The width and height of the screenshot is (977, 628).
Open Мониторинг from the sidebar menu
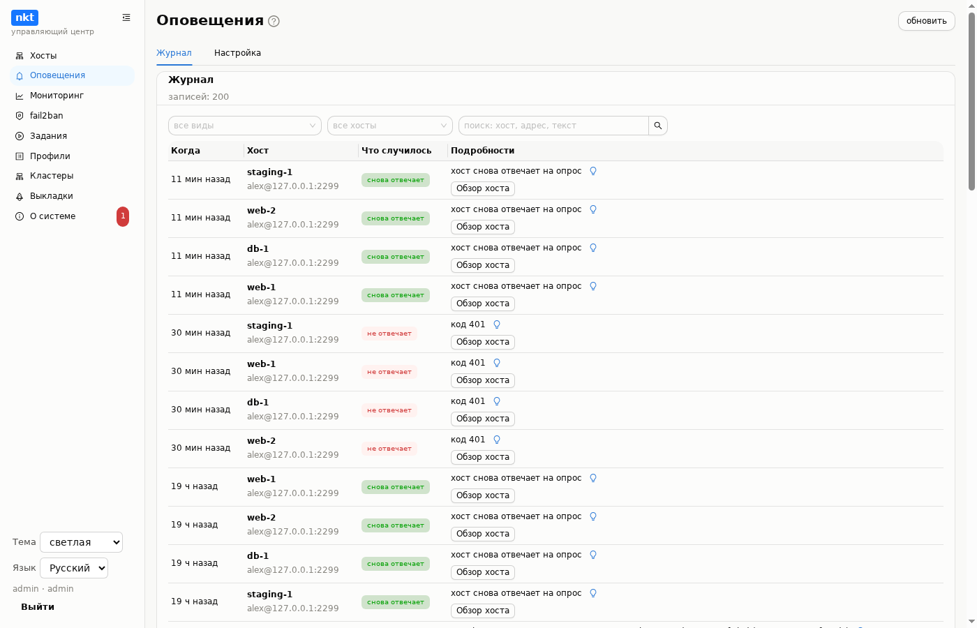(72, 96)
